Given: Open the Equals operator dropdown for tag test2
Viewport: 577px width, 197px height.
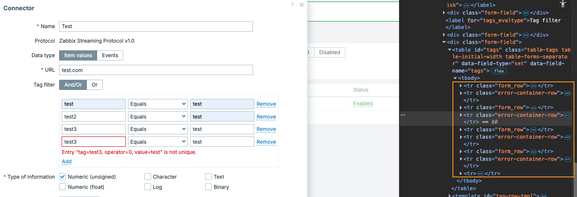Looking at the screenshot, I should [158, 117].
